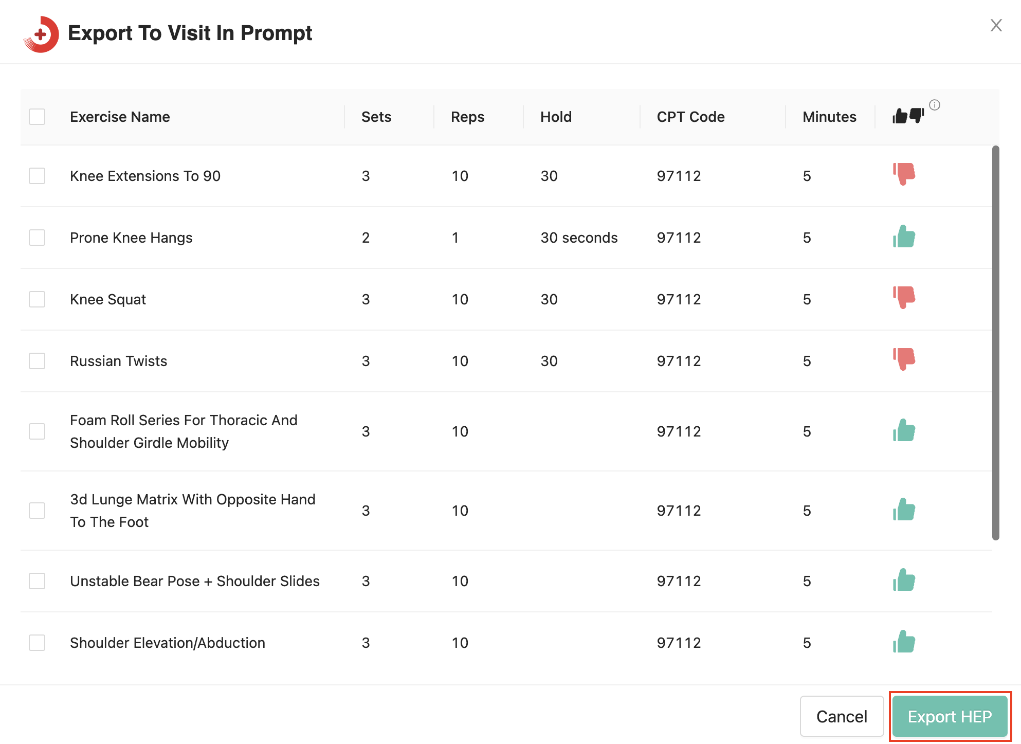Click thumbs-down icon for Knee Extensions To 90
This screenshot has height=744, width=1021.
point(904,174)
